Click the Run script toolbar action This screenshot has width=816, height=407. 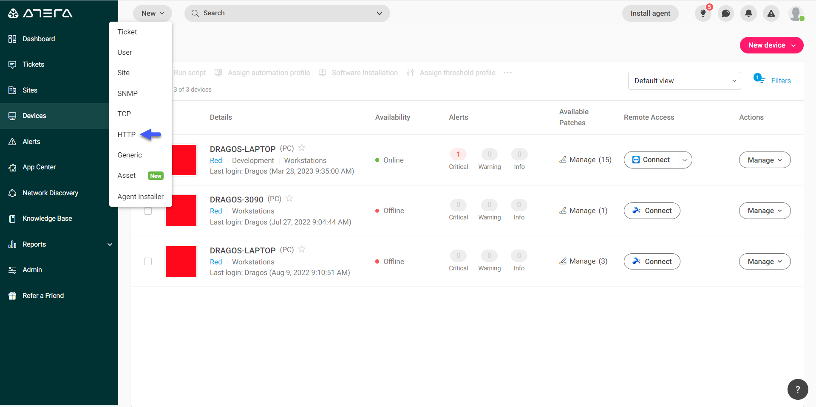(x=190, y=73)
